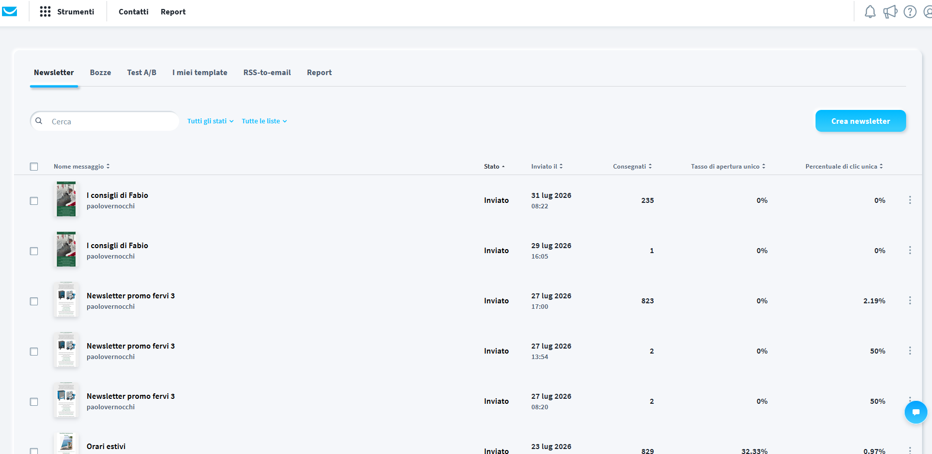
Task: Open Newsletter promo fervi 3 sent 17:00
Action: 131,296
